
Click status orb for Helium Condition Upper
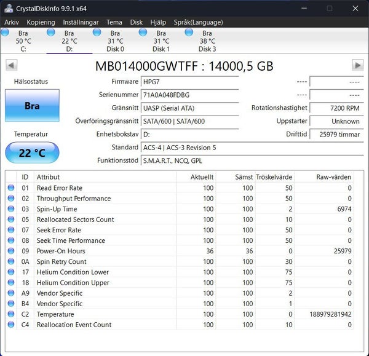click(11, 282)
